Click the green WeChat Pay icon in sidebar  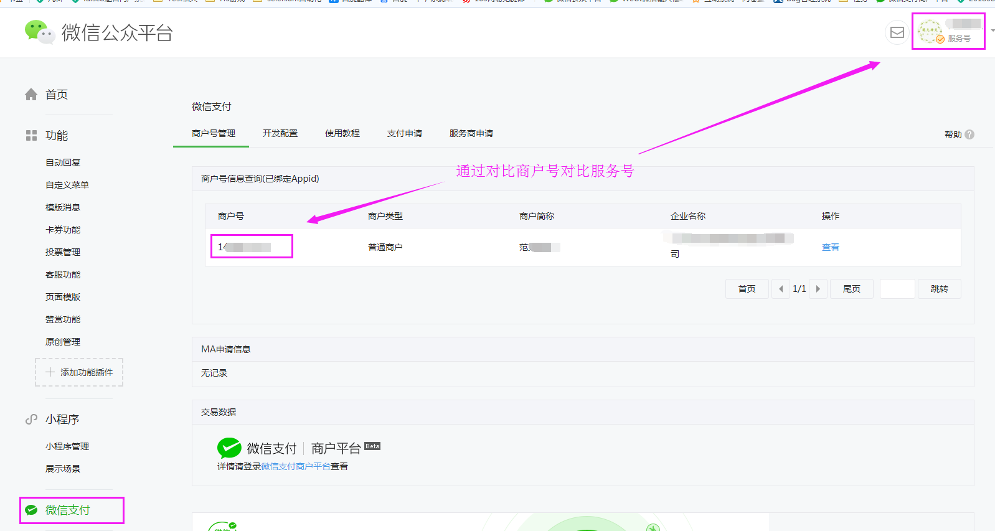(x=31, y=510)
